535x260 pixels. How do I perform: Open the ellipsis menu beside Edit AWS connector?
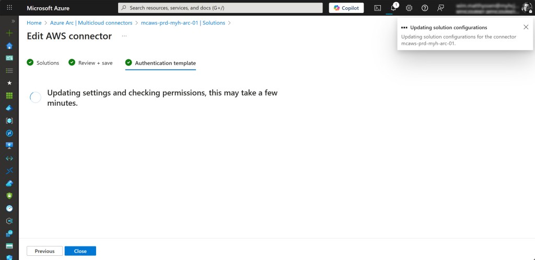(124, 36)
